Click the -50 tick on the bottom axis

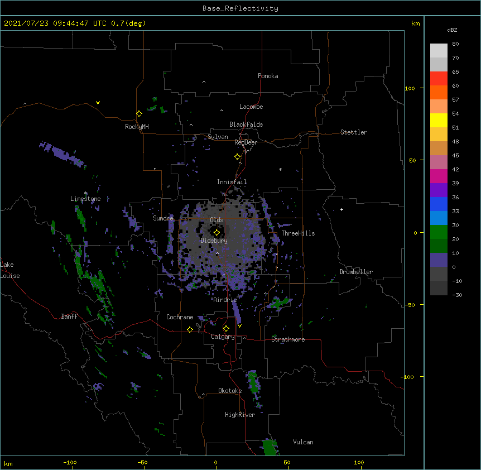142,462
